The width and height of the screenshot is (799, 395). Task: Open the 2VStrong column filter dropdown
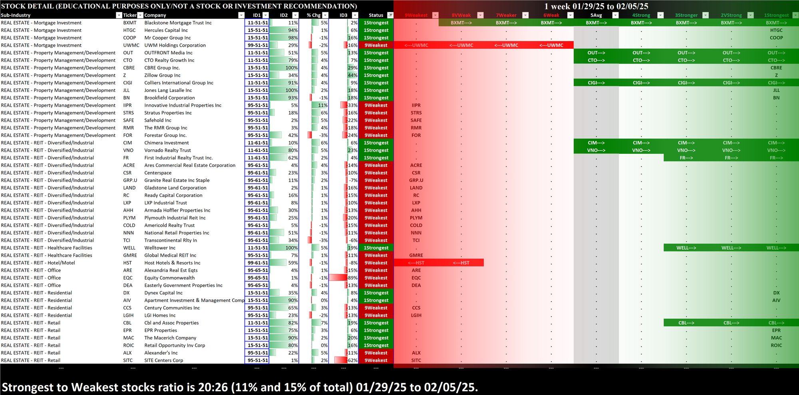pyautogui.click(x=750, y=15)
